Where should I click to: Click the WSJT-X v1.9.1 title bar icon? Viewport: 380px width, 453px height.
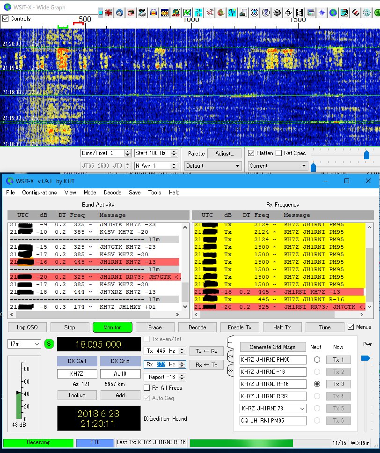[10, 181]
